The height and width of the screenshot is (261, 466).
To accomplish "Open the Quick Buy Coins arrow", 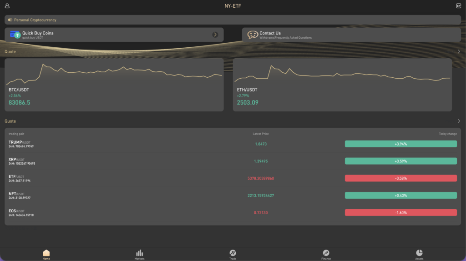I will pos(215,35).
